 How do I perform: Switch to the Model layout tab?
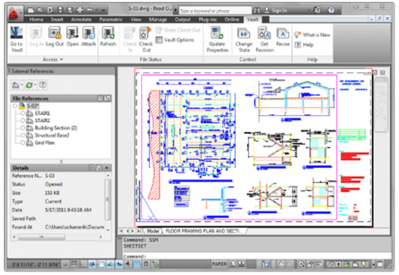tap(153, 231)
